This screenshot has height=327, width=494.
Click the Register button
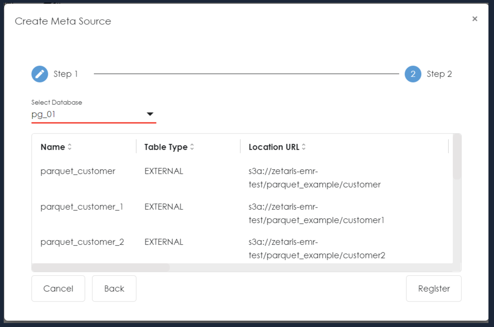point(434,288)
